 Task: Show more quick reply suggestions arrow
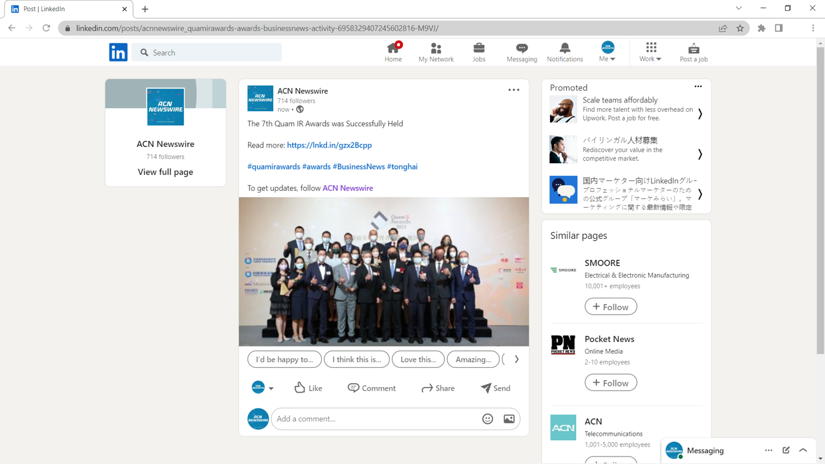pos(516,360)
